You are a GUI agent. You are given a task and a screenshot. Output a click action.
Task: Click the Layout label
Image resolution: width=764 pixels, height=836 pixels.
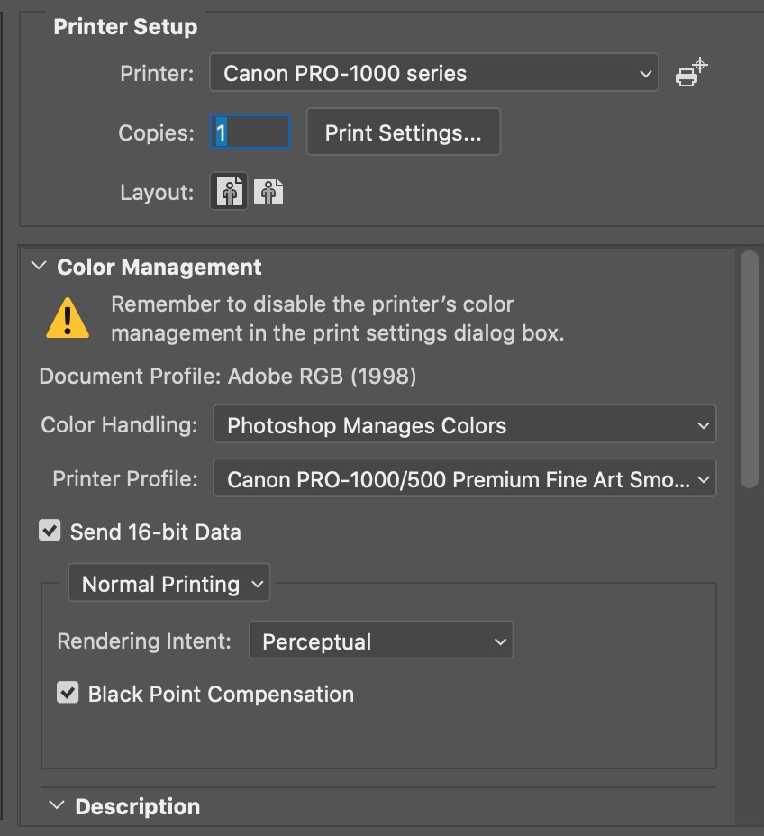[157, 193]
